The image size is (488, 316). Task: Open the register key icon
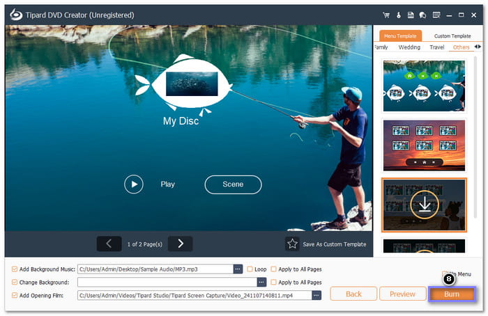tap(399, 15)
